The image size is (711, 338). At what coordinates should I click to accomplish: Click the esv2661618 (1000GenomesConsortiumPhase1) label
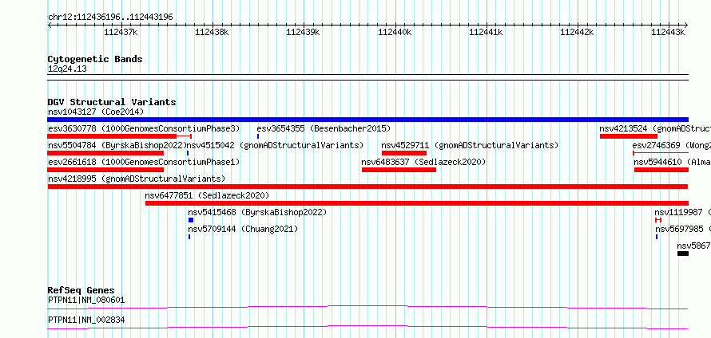coord(143,162)
